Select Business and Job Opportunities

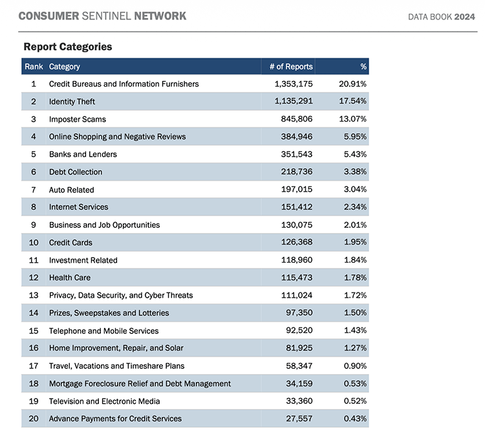[104, 225]
